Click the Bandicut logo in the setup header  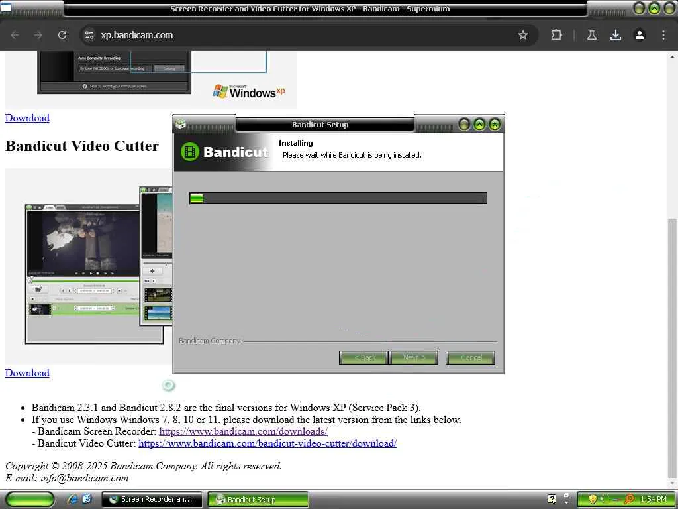(224, 152)
